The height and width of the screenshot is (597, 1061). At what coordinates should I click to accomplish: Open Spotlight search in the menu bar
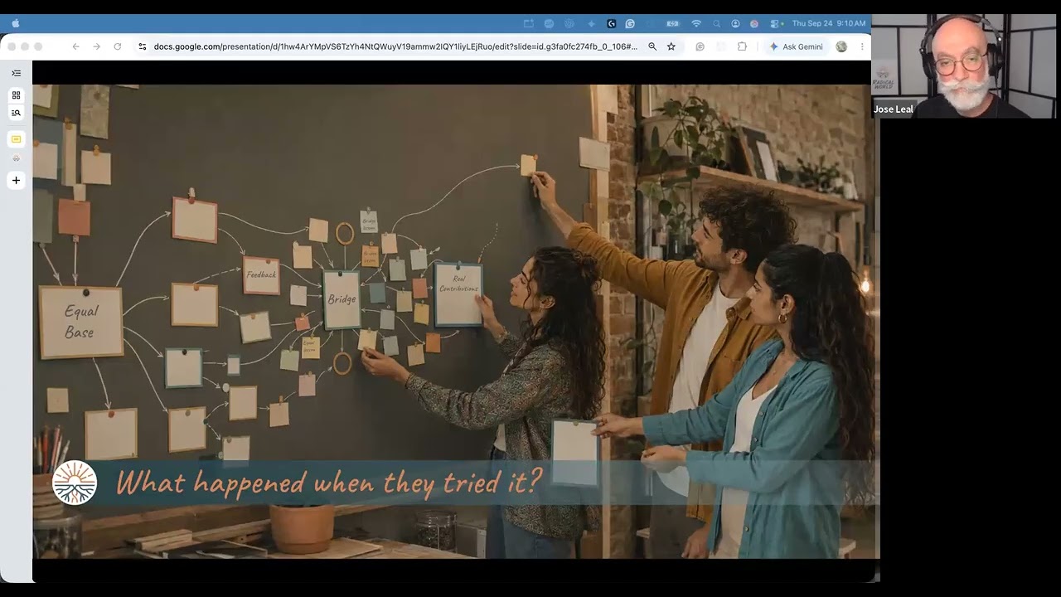(x=716, y=23)
